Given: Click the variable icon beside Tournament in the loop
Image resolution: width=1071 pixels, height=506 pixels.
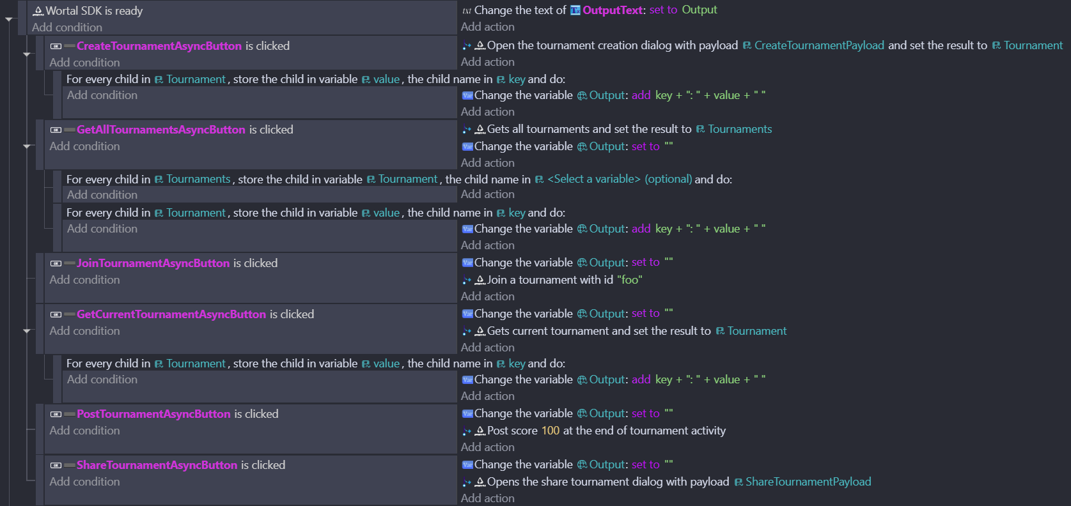Looking at the screenshot, I should point(158,79).
